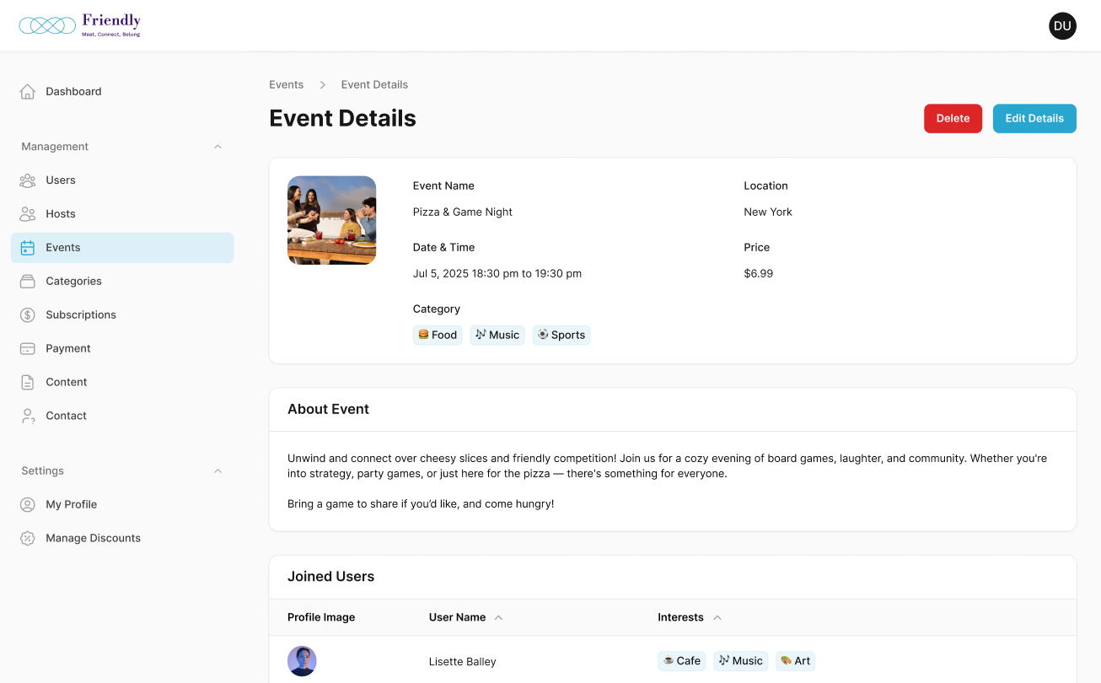Click the Dashboard home icon
Image resolution: width=1101 pixels, height=683 pixels.
pyautogui.click(x=28, y=92)
